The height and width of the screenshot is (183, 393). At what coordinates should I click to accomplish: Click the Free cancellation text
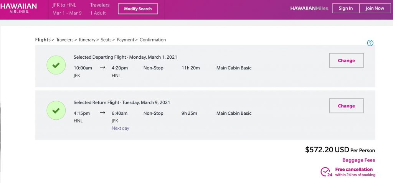[x=353, y=170]
